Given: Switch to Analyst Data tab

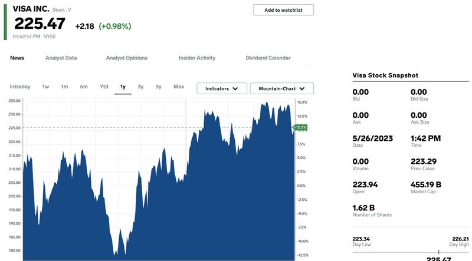Looking at the screenshot, I should click(61, 58).
